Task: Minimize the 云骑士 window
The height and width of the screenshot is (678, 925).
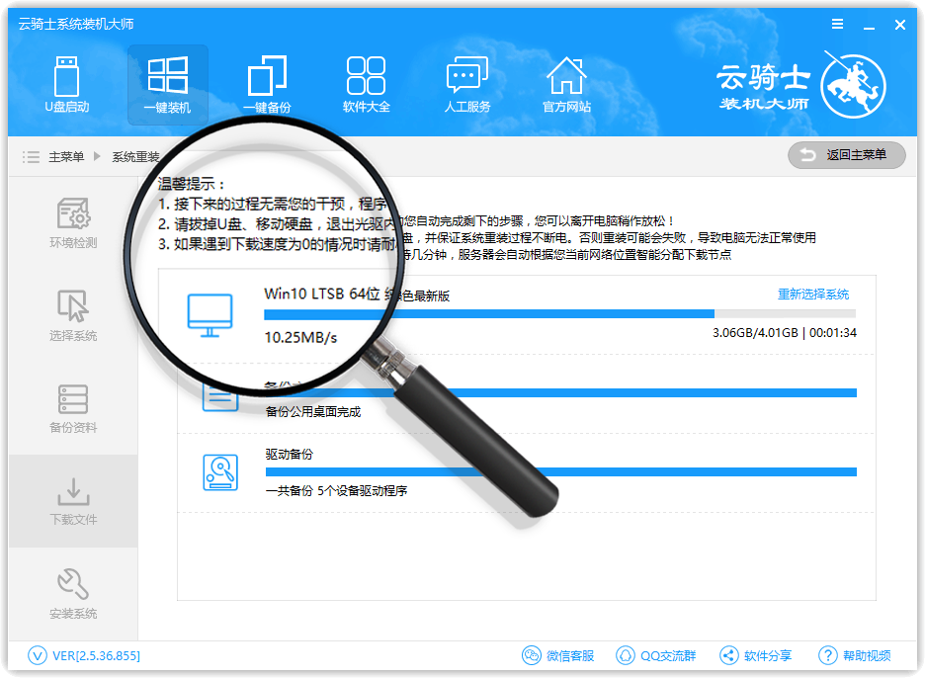Action: point(869,26)
